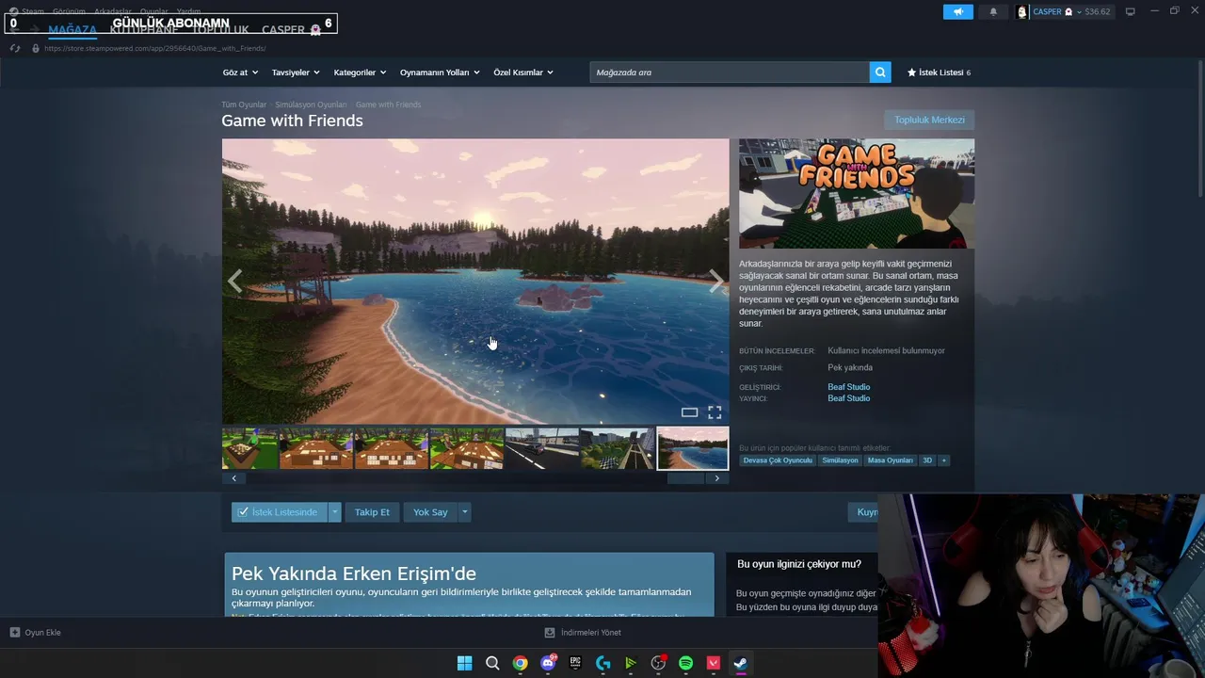
Task: Select the 3D tag
Action: (927, 460)
